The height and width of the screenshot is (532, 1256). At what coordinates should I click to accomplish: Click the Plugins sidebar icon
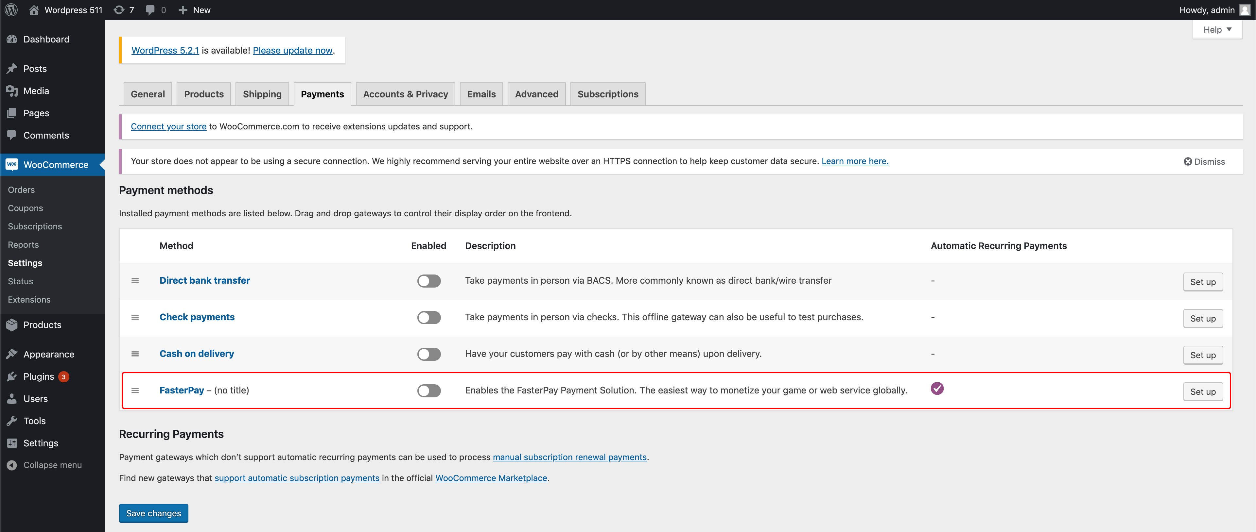(x=13, y=375)
